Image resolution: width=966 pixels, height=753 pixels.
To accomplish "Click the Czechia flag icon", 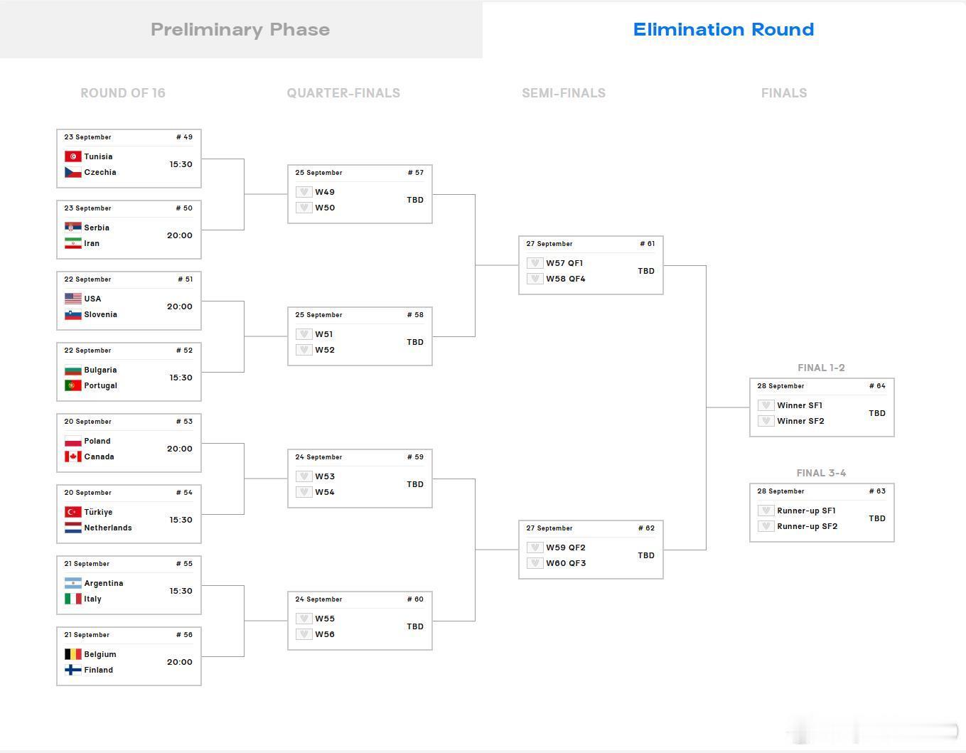I will point(73,172).
